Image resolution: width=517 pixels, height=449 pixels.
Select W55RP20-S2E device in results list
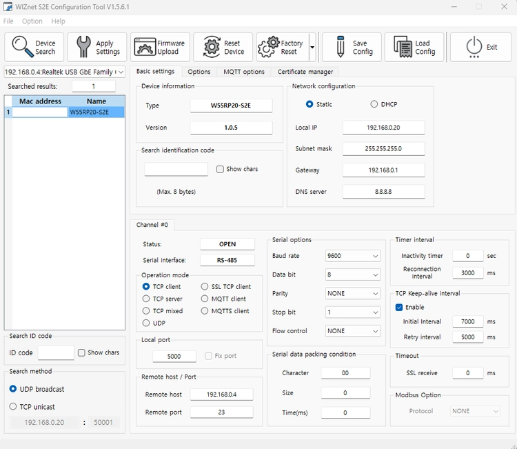[x=96, y=112]
